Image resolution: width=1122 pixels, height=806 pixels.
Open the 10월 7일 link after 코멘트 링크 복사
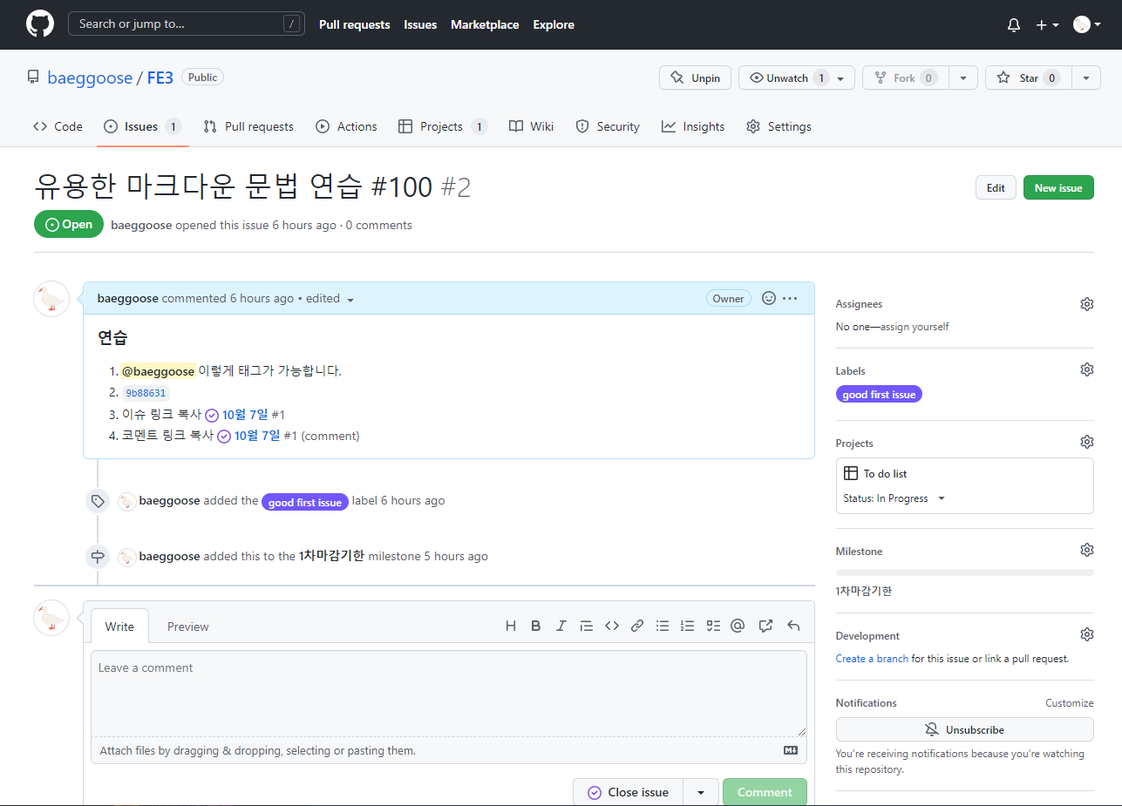coord(255,436)
